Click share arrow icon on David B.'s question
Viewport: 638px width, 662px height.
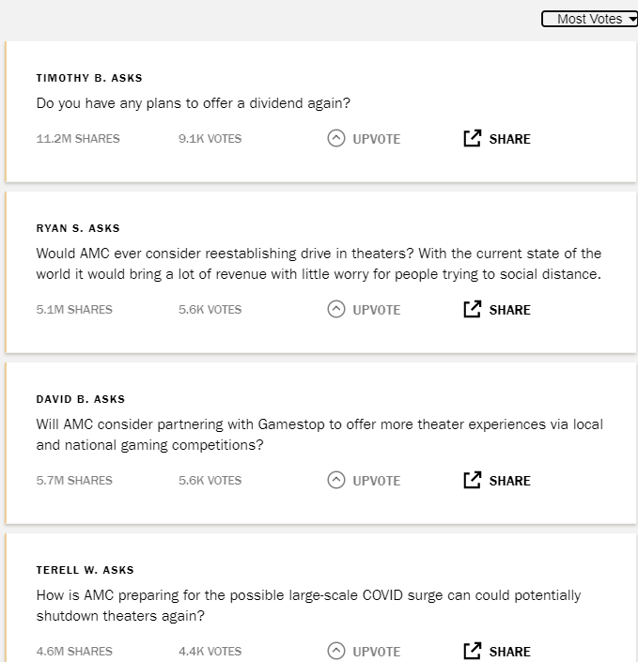473,480
